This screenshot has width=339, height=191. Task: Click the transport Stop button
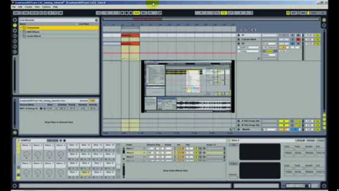(127, 13)
